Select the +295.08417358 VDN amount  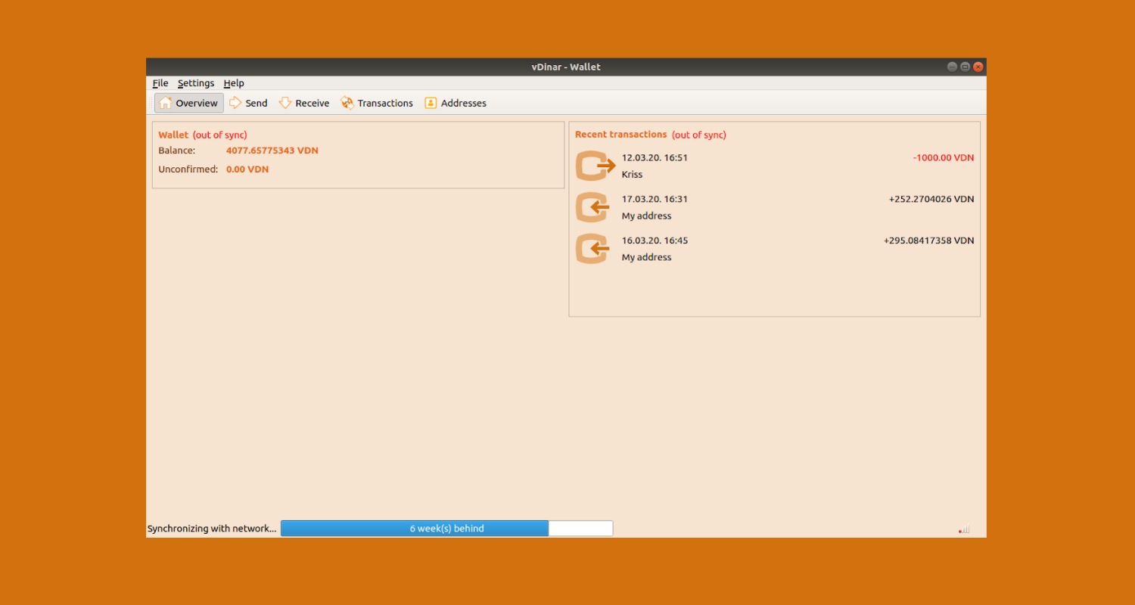click(x=928, y=240)
